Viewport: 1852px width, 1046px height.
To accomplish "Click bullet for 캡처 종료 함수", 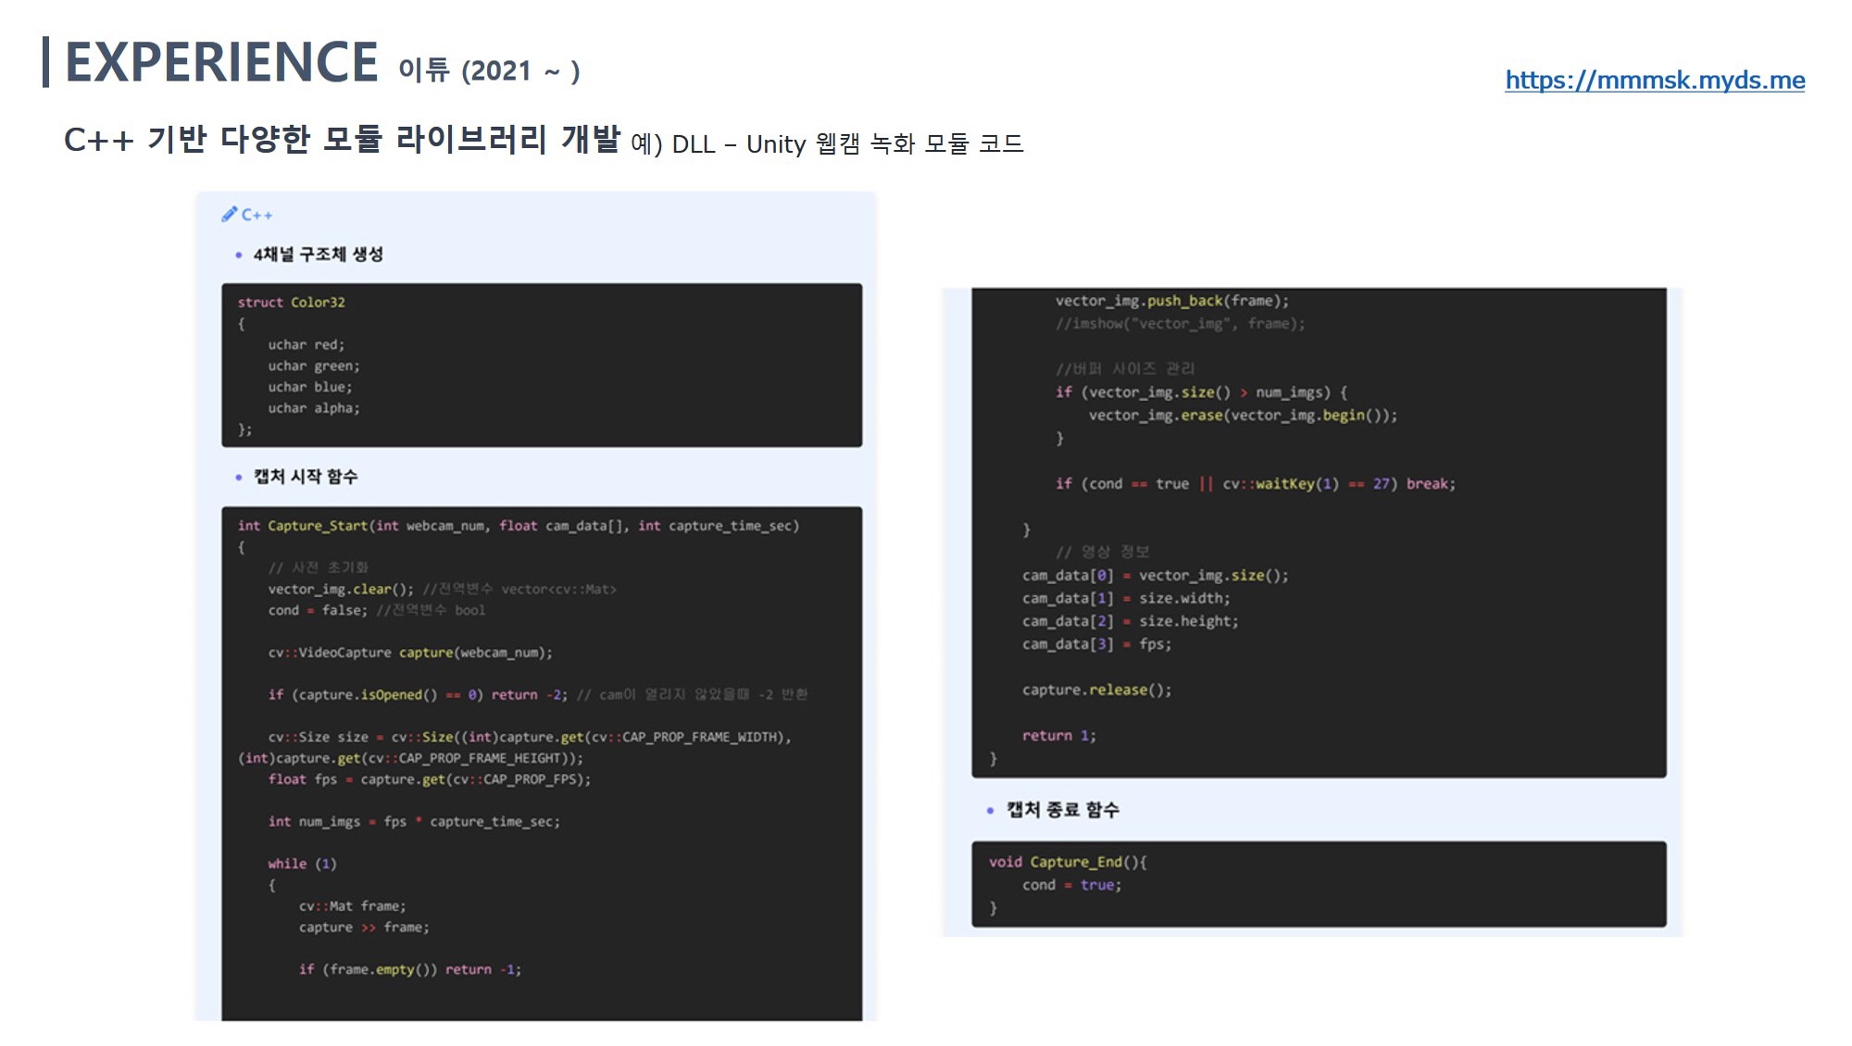I will click(x=989, y=810).
